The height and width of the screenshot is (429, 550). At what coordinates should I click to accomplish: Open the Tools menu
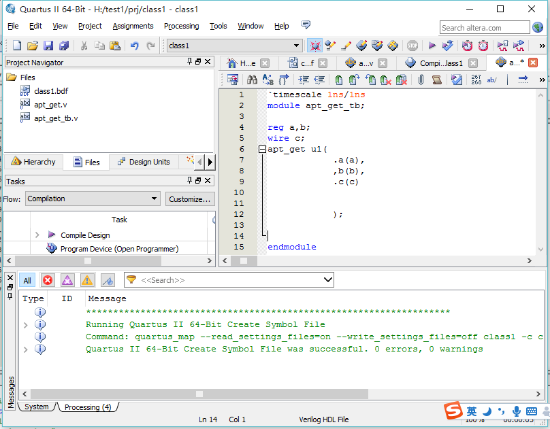coord(219,26)
